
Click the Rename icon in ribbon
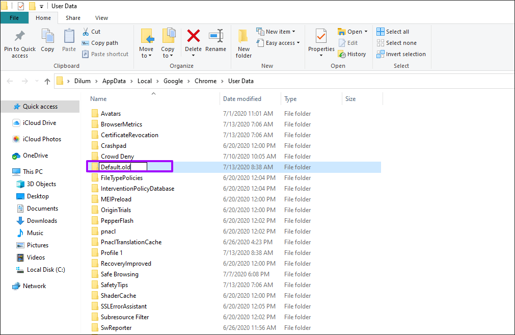pyautogui.click(x=215, y=37)
